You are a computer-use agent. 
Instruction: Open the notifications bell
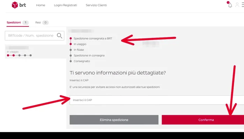pos(230,5)
